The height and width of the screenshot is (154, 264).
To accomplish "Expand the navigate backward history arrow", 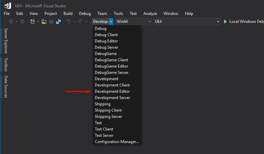I will point(17,22).
